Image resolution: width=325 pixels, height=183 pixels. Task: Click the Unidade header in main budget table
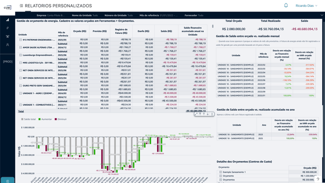click(23, 35)
